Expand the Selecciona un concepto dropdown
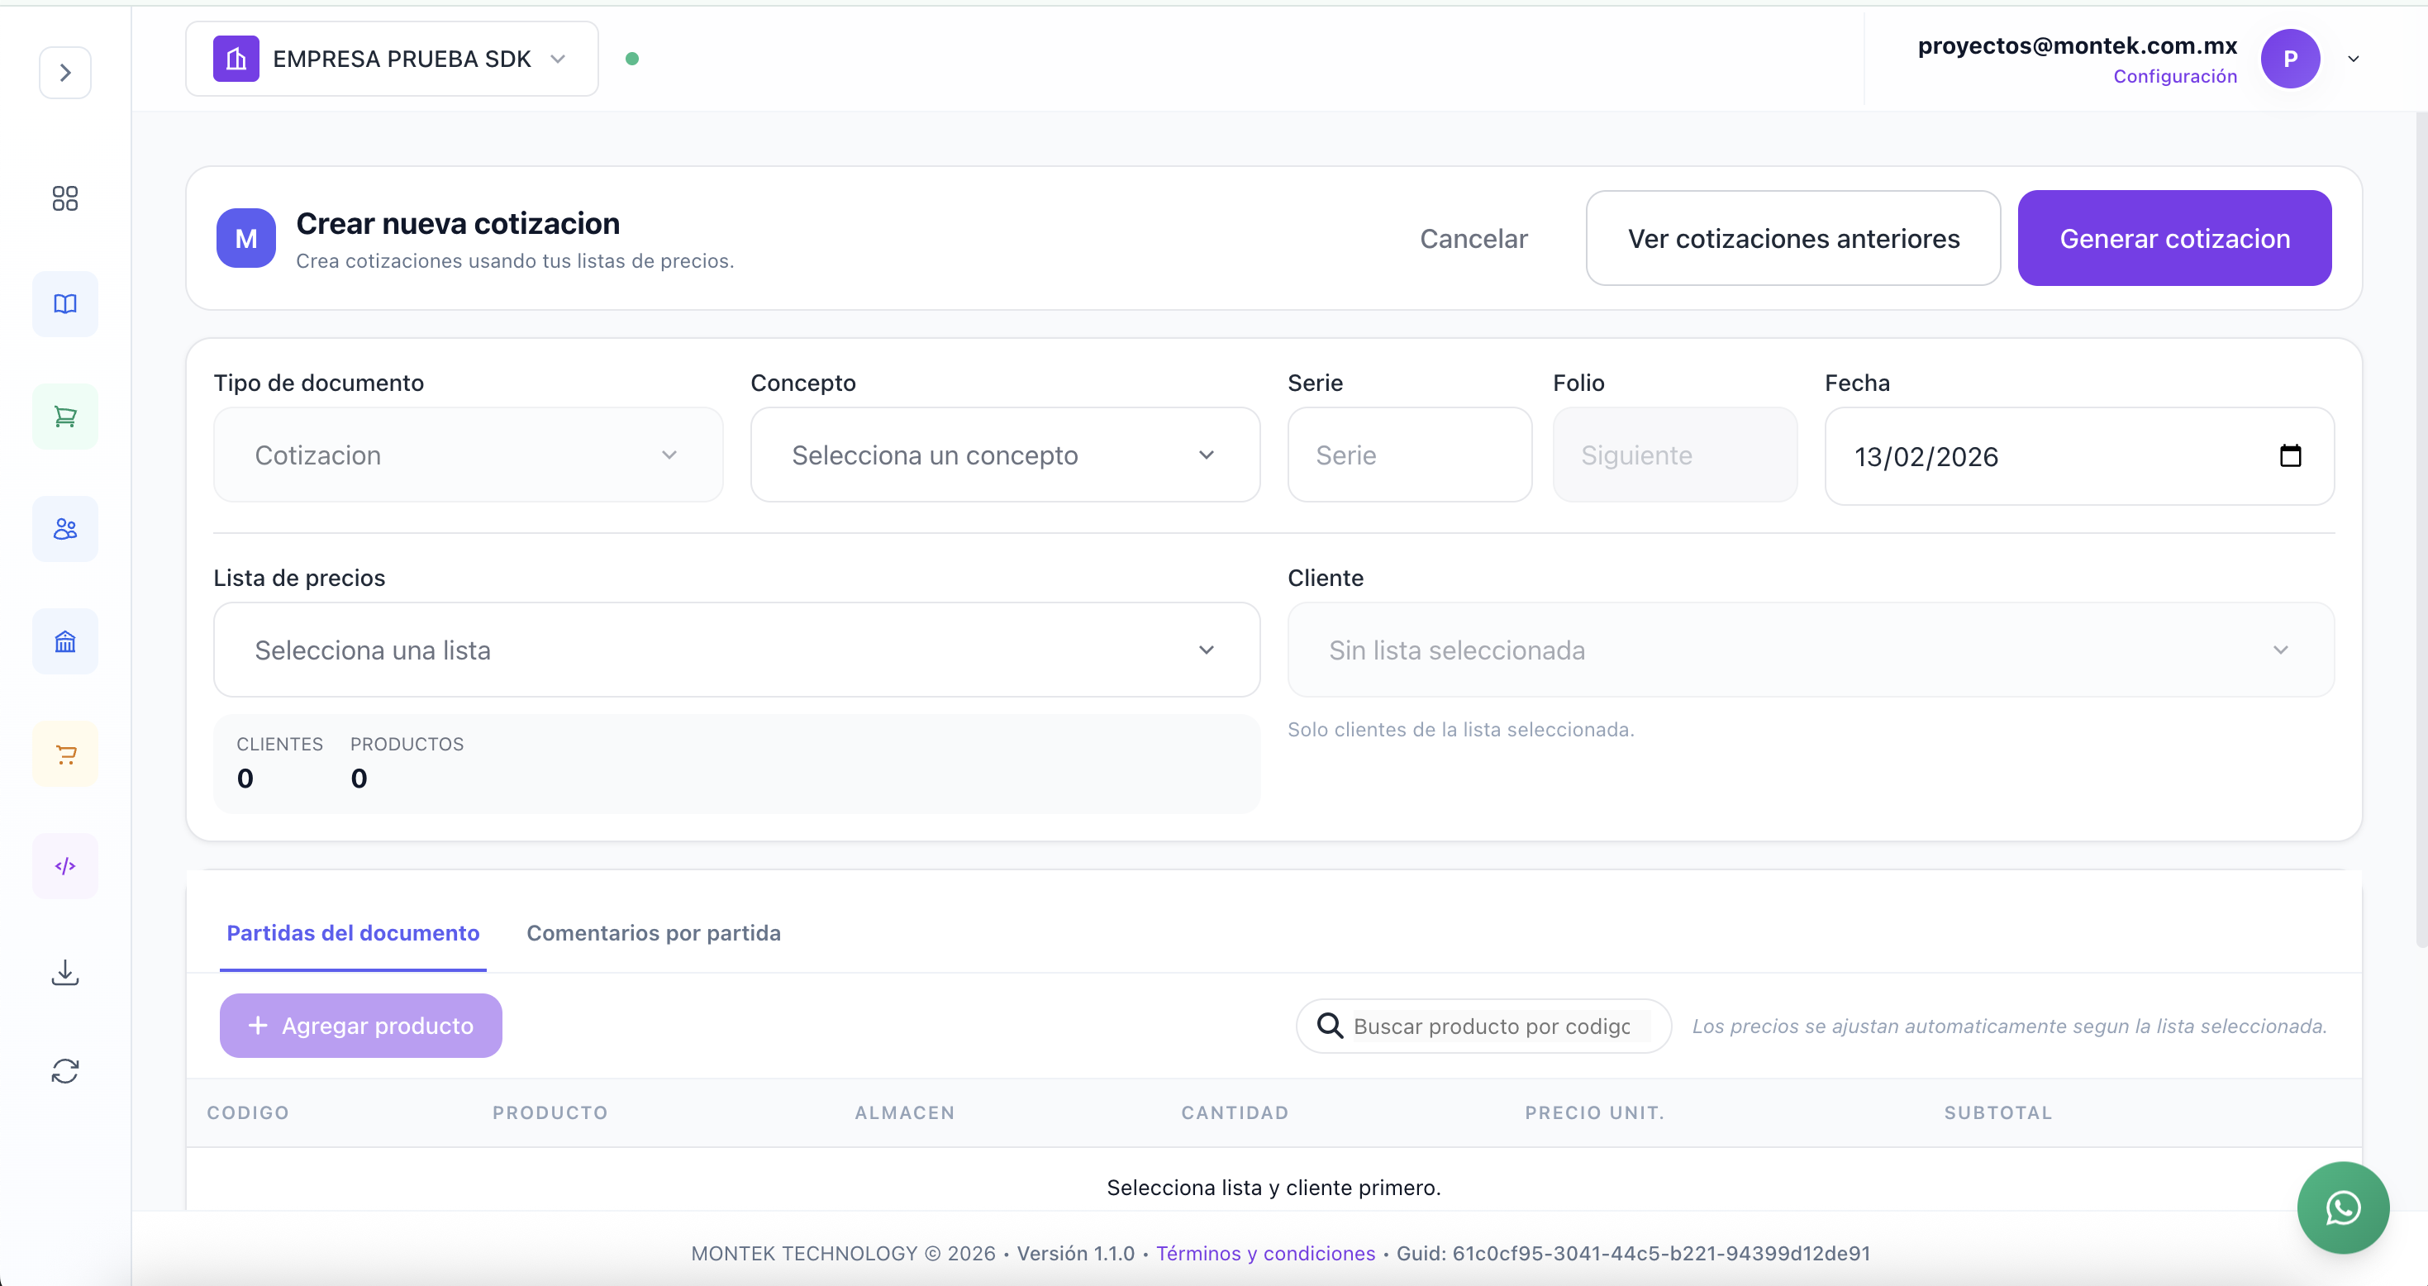 point(1004,455)
